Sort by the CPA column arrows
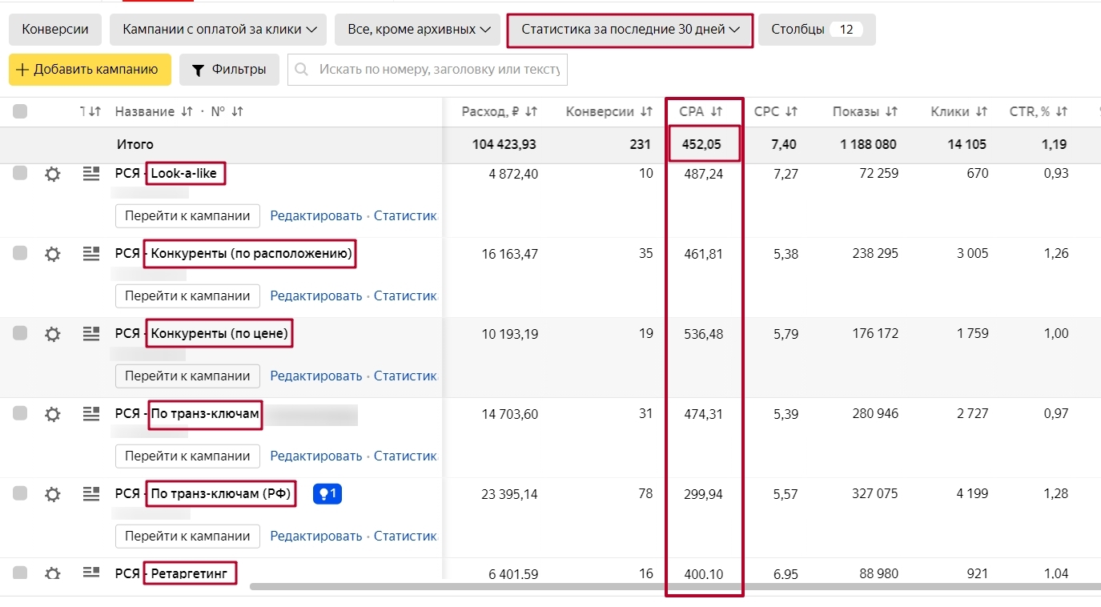 pos(717,112)
